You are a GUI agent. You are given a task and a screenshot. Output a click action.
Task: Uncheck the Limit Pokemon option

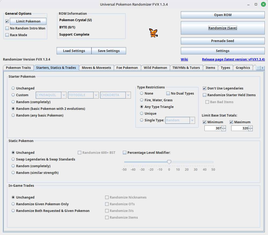coord(6,21)
